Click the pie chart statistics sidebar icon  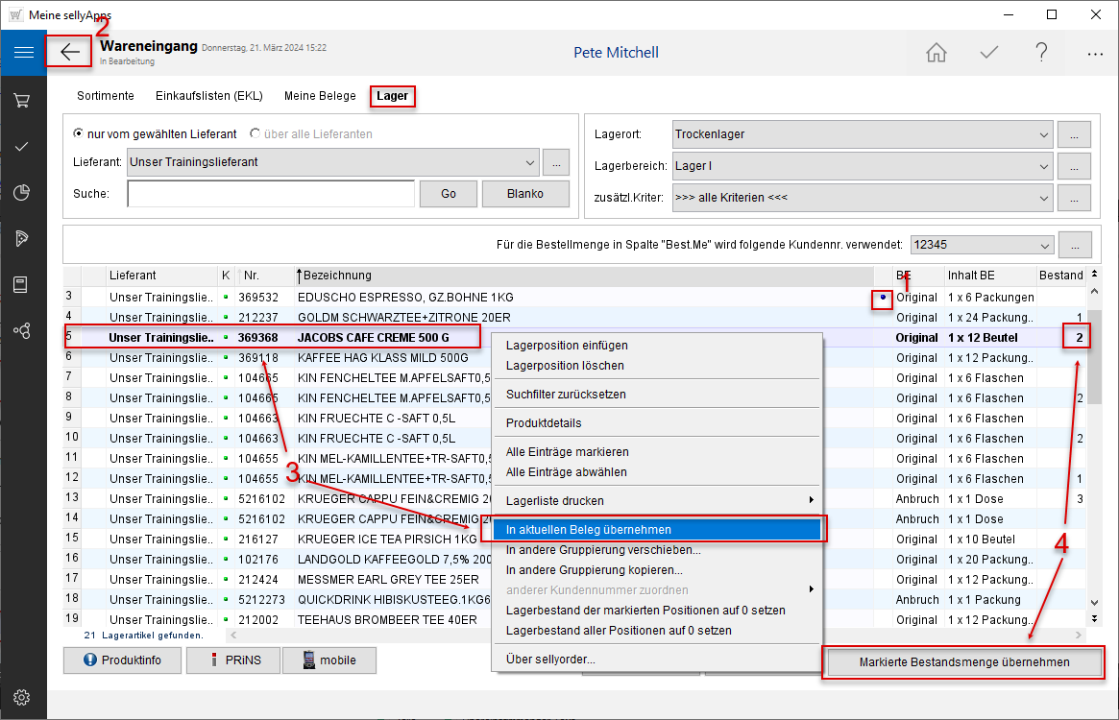(22, 192)
